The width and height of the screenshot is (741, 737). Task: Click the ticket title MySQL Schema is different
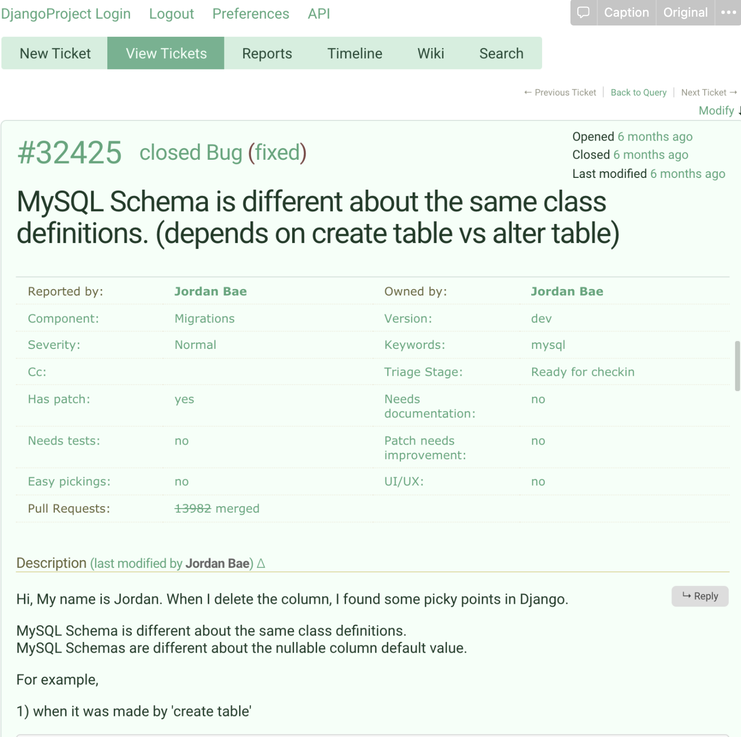[x=318, y=217]
